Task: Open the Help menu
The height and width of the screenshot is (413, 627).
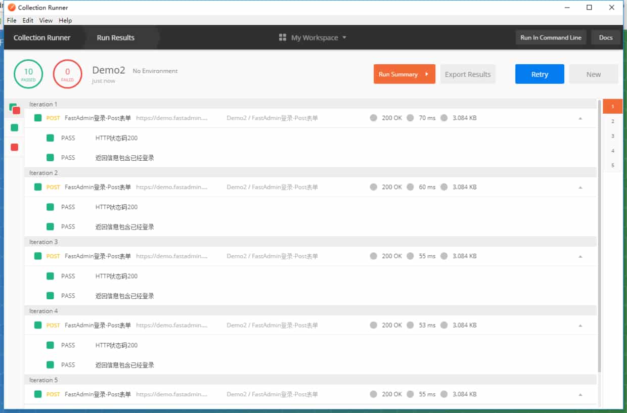Action: coord(65,20)
